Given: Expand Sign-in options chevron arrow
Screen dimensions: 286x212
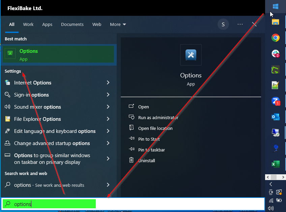Looking at the screenshot, I should click(x=108, y=95).
